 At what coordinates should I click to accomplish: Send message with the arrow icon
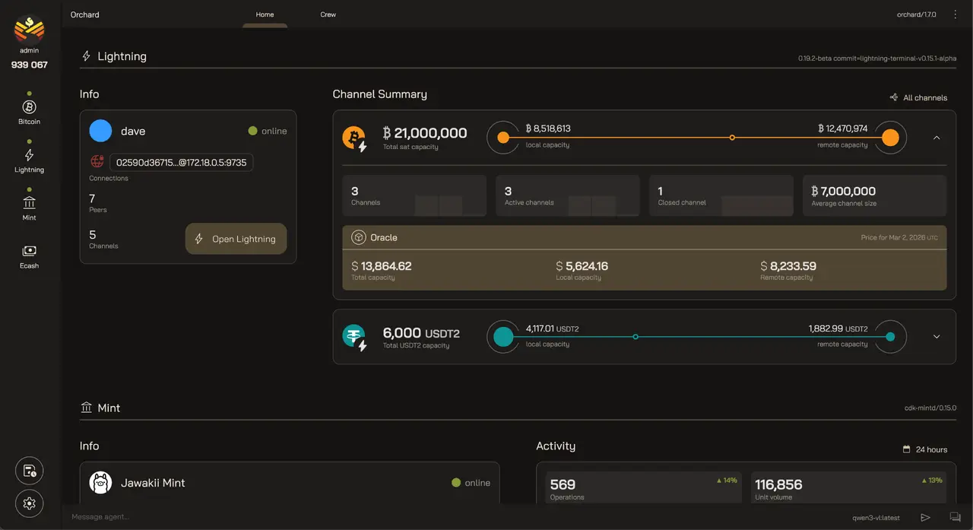(x=925, y=517)
